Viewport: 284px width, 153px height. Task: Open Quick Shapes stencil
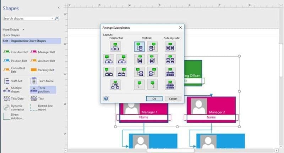coord(11,35)
